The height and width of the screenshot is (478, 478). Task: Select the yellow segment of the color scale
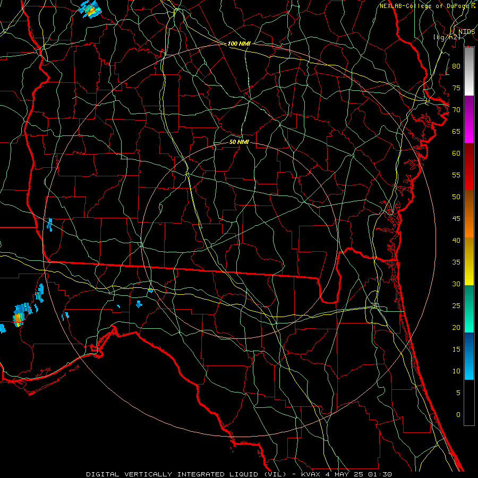click(x=469, y=261)
